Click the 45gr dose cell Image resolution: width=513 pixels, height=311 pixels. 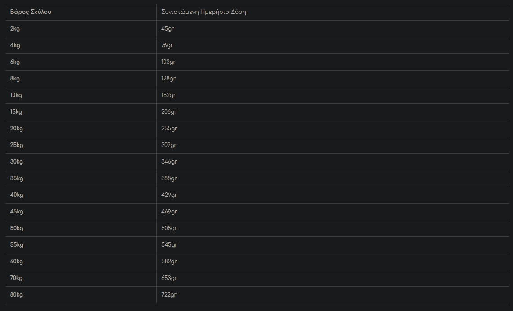click(x=167, y=29)
